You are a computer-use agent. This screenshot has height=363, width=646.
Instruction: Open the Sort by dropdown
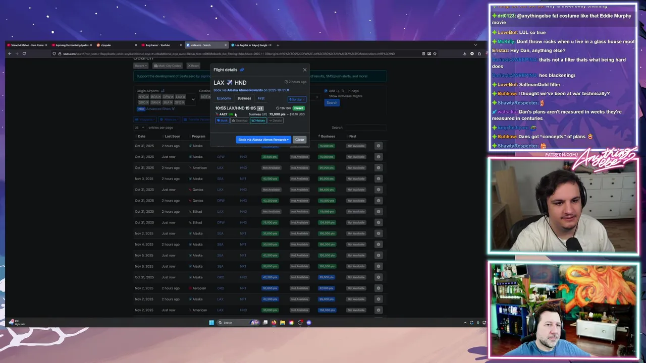coord(297,99)
